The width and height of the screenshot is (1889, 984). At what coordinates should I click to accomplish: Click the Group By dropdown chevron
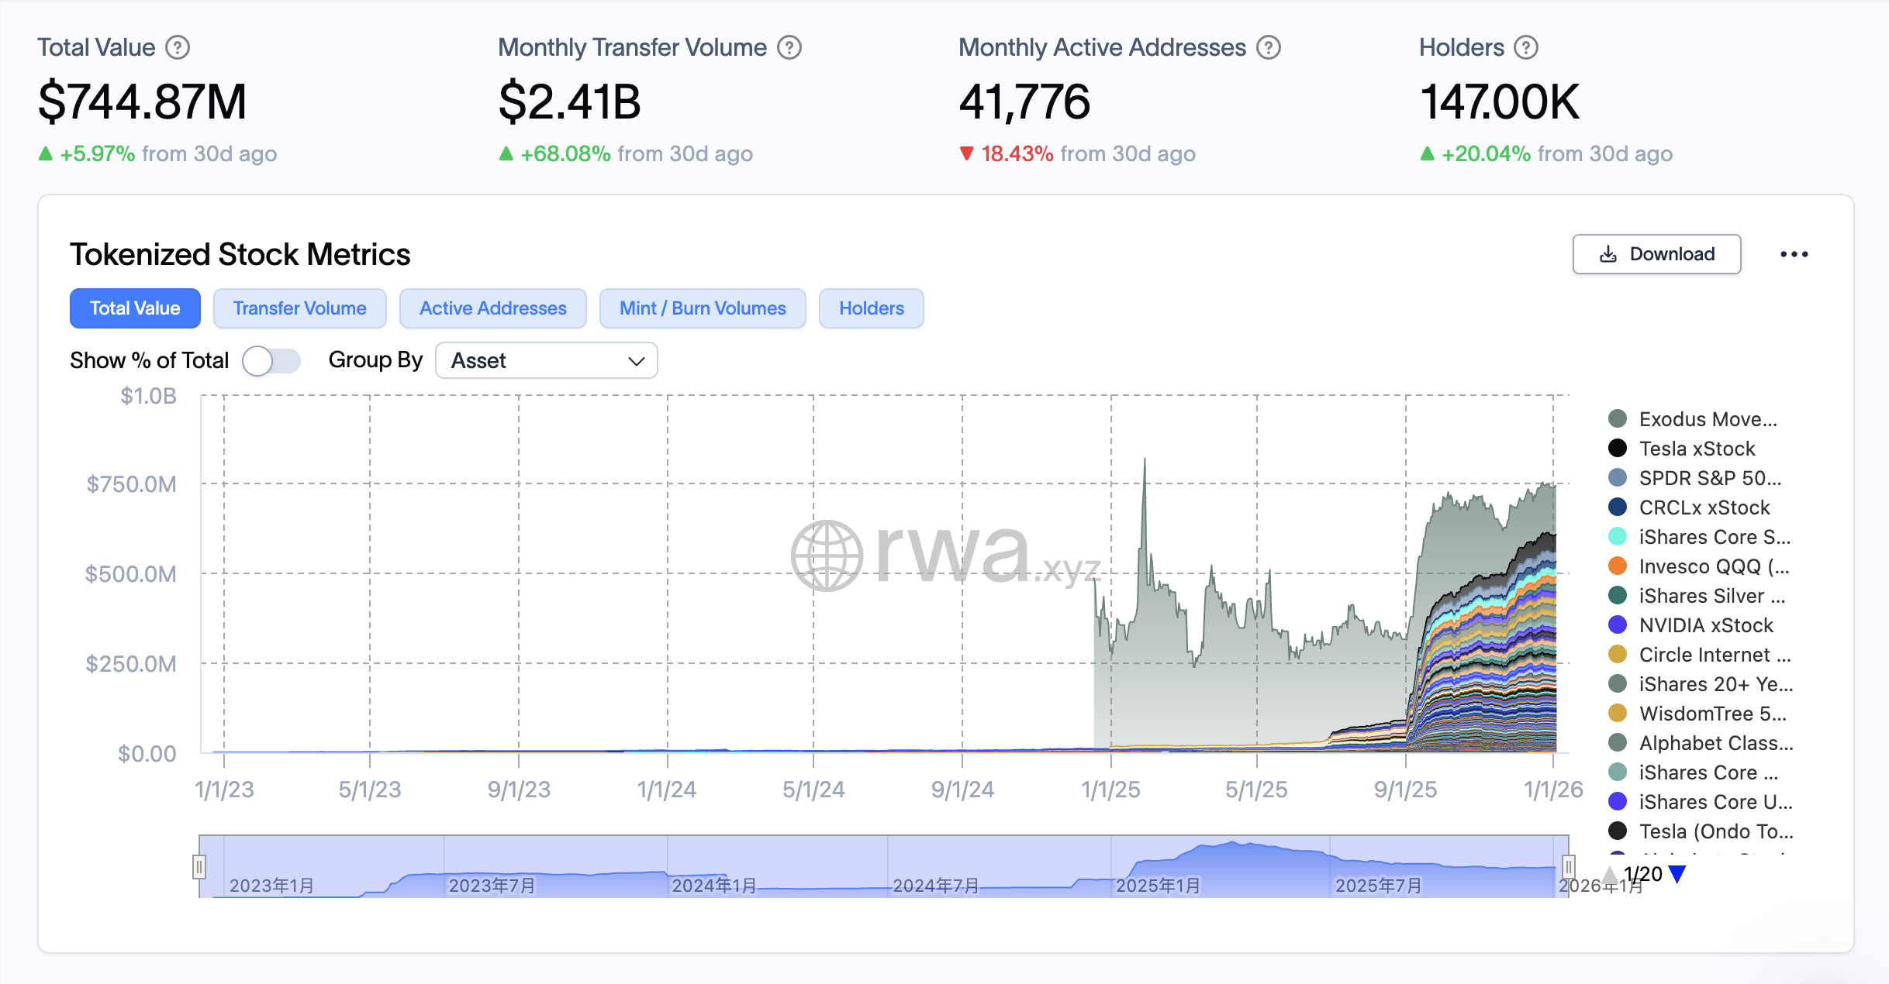(636, 361)
